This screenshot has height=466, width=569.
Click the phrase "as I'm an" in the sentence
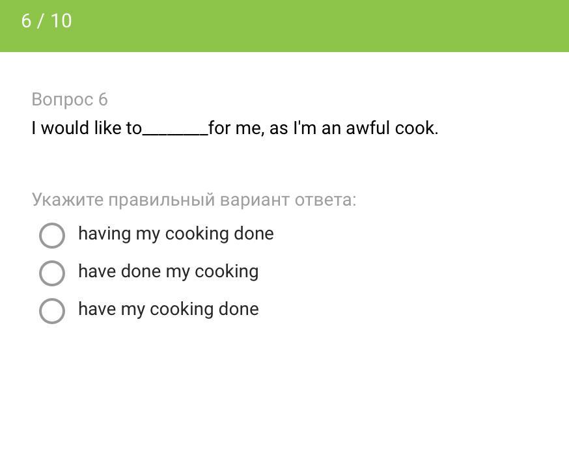tap(305, 128)
